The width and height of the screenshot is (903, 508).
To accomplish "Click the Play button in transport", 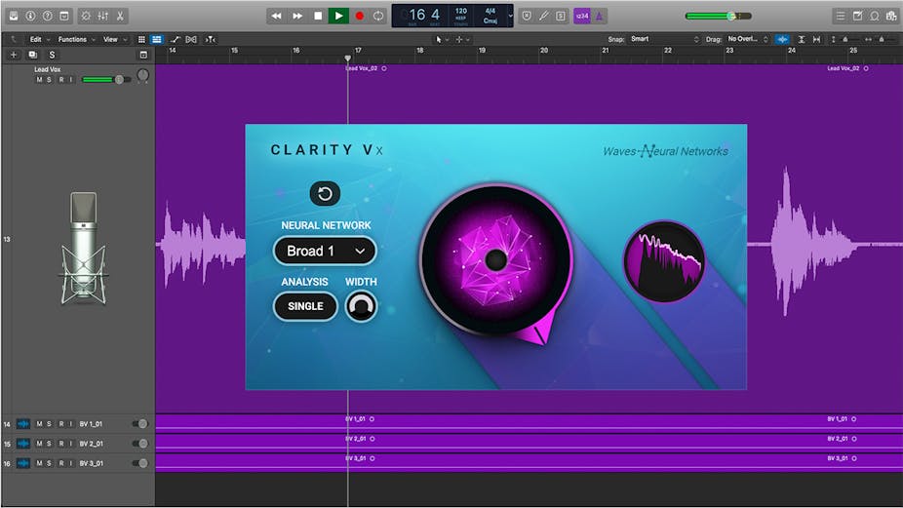I will coord(338,16).
